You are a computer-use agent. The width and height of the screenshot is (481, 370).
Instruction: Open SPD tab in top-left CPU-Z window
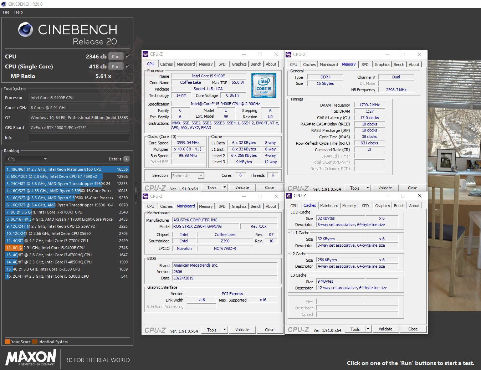coord(222,64)
